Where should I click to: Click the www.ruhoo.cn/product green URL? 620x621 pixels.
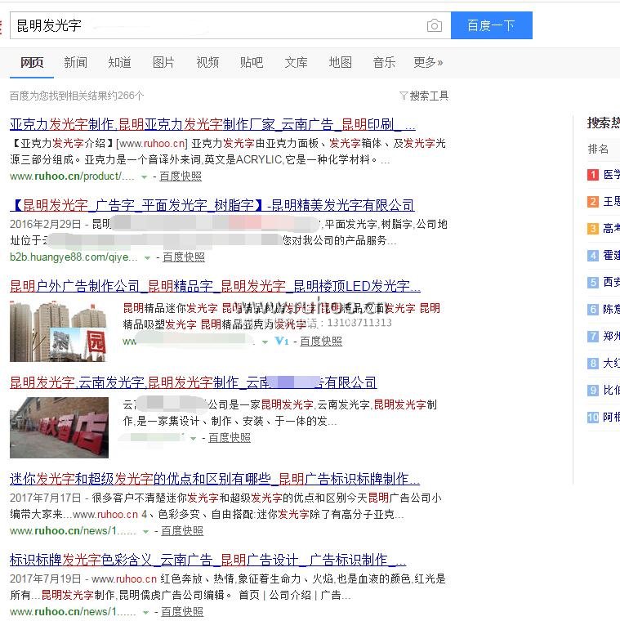coord(72,176)
